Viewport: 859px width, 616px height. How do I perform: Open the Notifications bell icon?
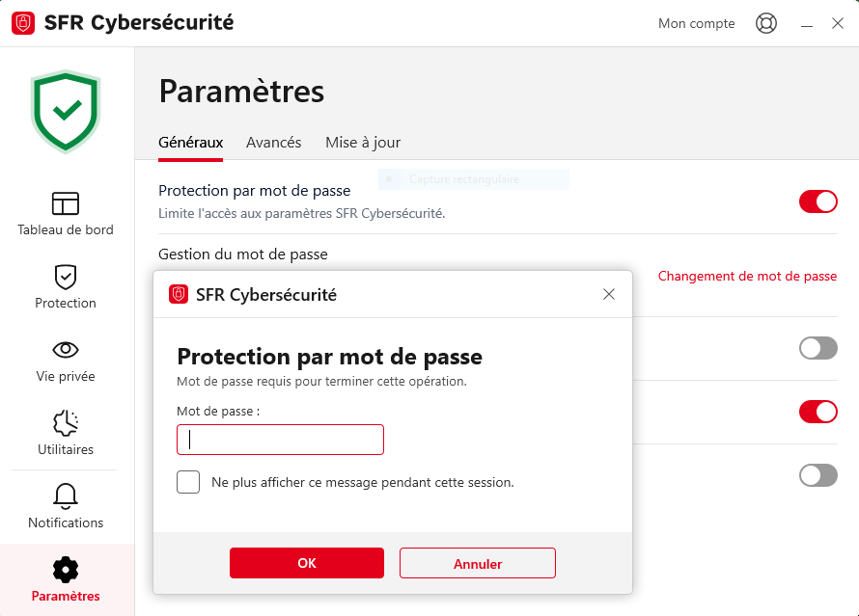66,496
